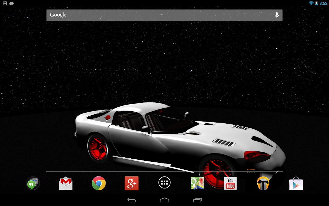This screenshot has width=329, height=206.
Task: Open the Google Play Store
Action: (296, 183)
